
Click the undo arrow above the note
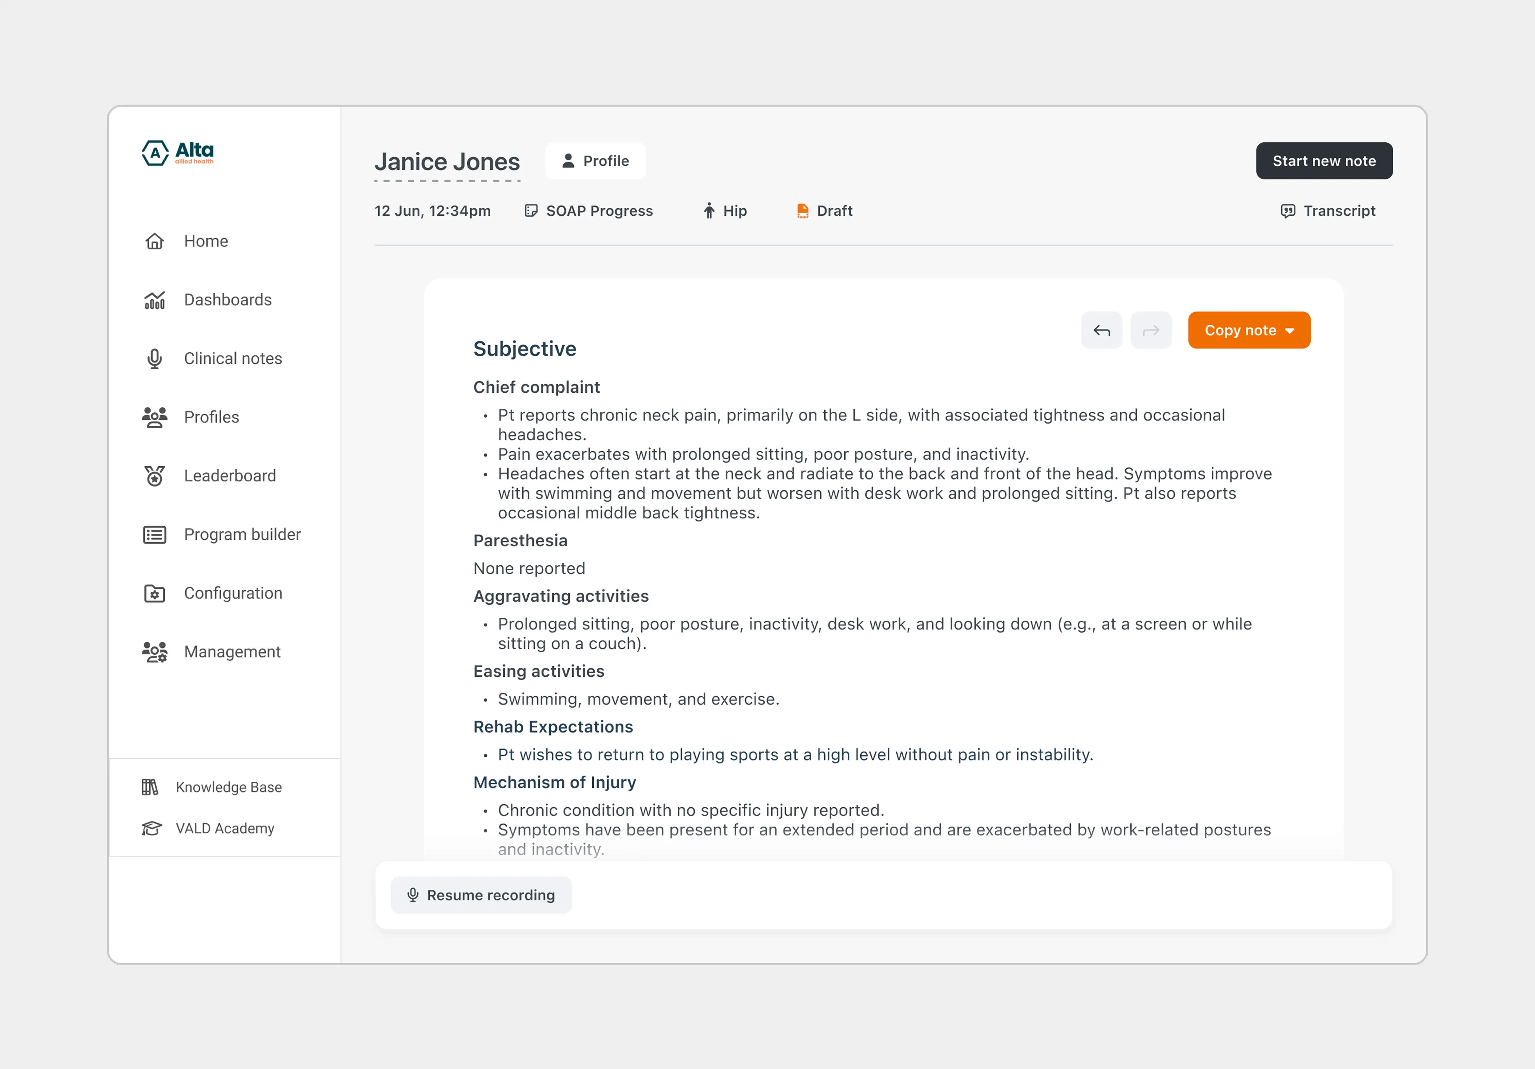point(1101,330)
